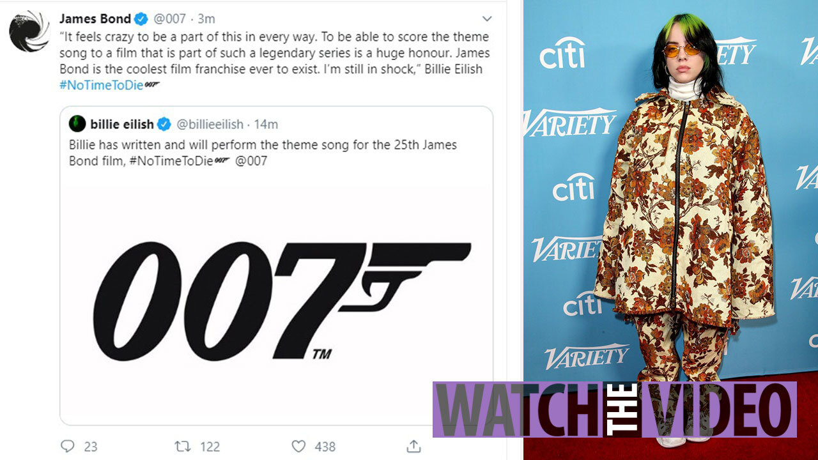Screen dimensions: 818x460
Task: Like the tweet with heart icon
Action: [x=298, y=446]
